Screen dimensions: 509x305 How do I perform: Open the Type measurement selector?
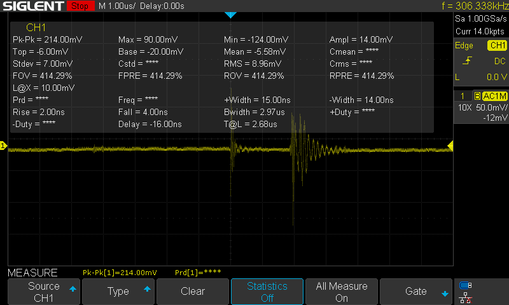(118, 292)
